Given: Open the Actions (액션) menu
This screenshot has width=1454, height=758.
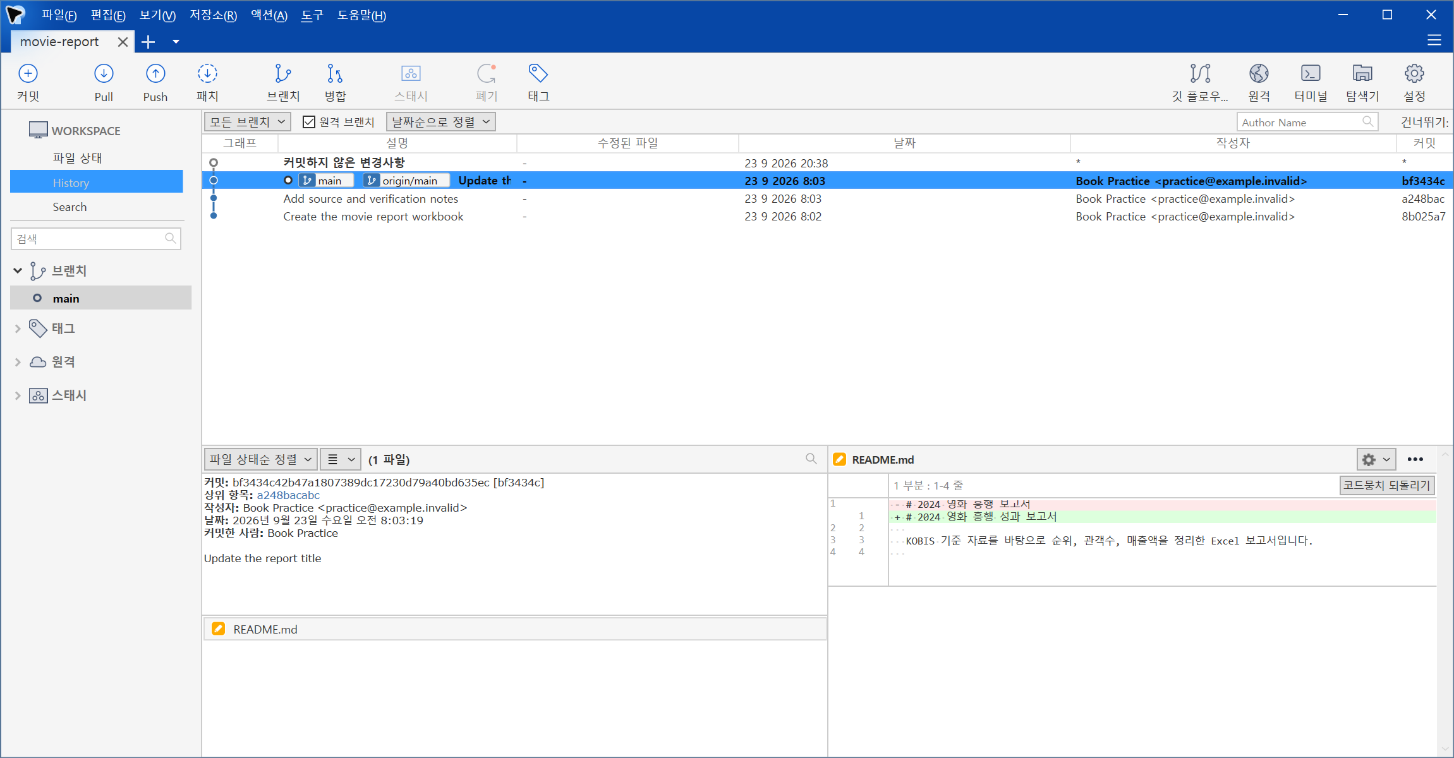Looking at the screenshot, I should (269, 15).
